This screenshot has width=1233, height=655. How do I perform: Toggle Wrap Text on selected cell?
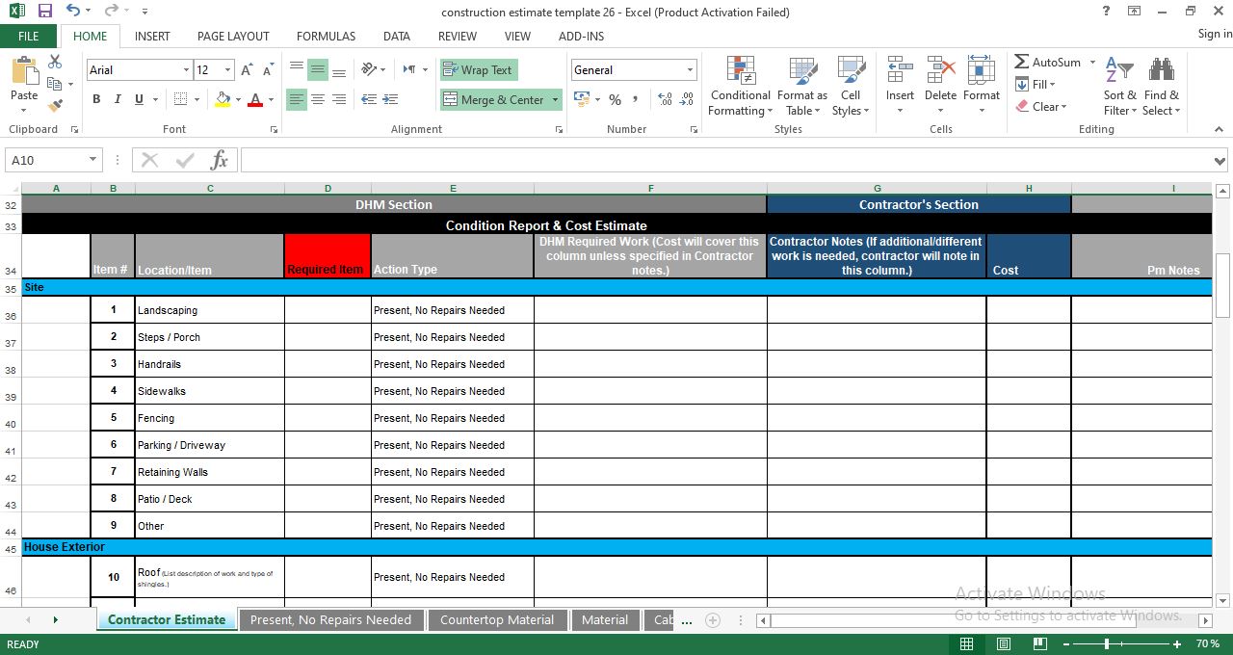tap(479, 69)
